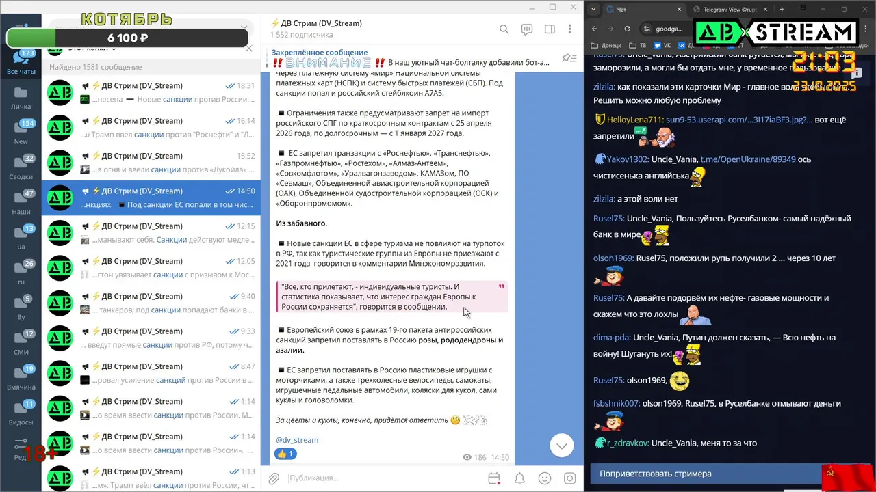Close the search results panel
Viewport: 876px width, 492px height.
(x=250, y=49)
